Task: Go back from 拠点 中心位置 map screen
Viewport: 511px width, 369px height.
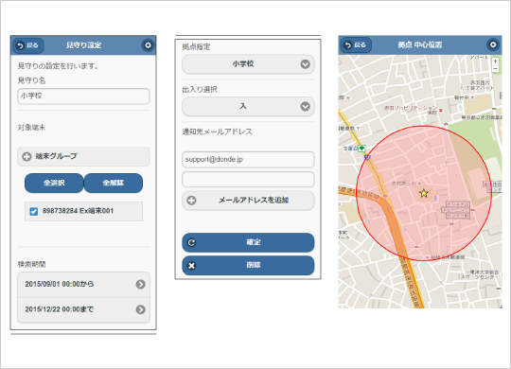Action: click(356, 45)
